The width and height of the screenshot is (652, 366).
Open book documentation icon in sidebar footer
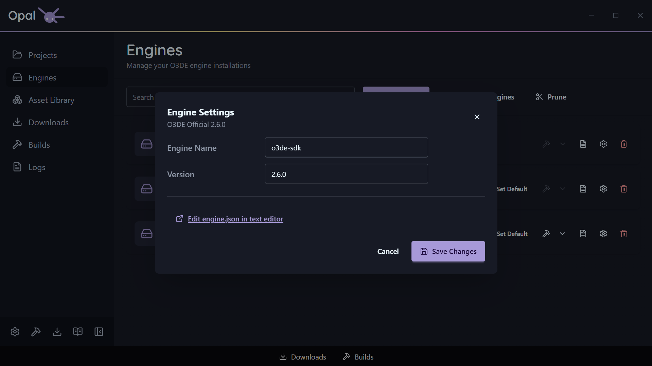click(x=78, y=332)
